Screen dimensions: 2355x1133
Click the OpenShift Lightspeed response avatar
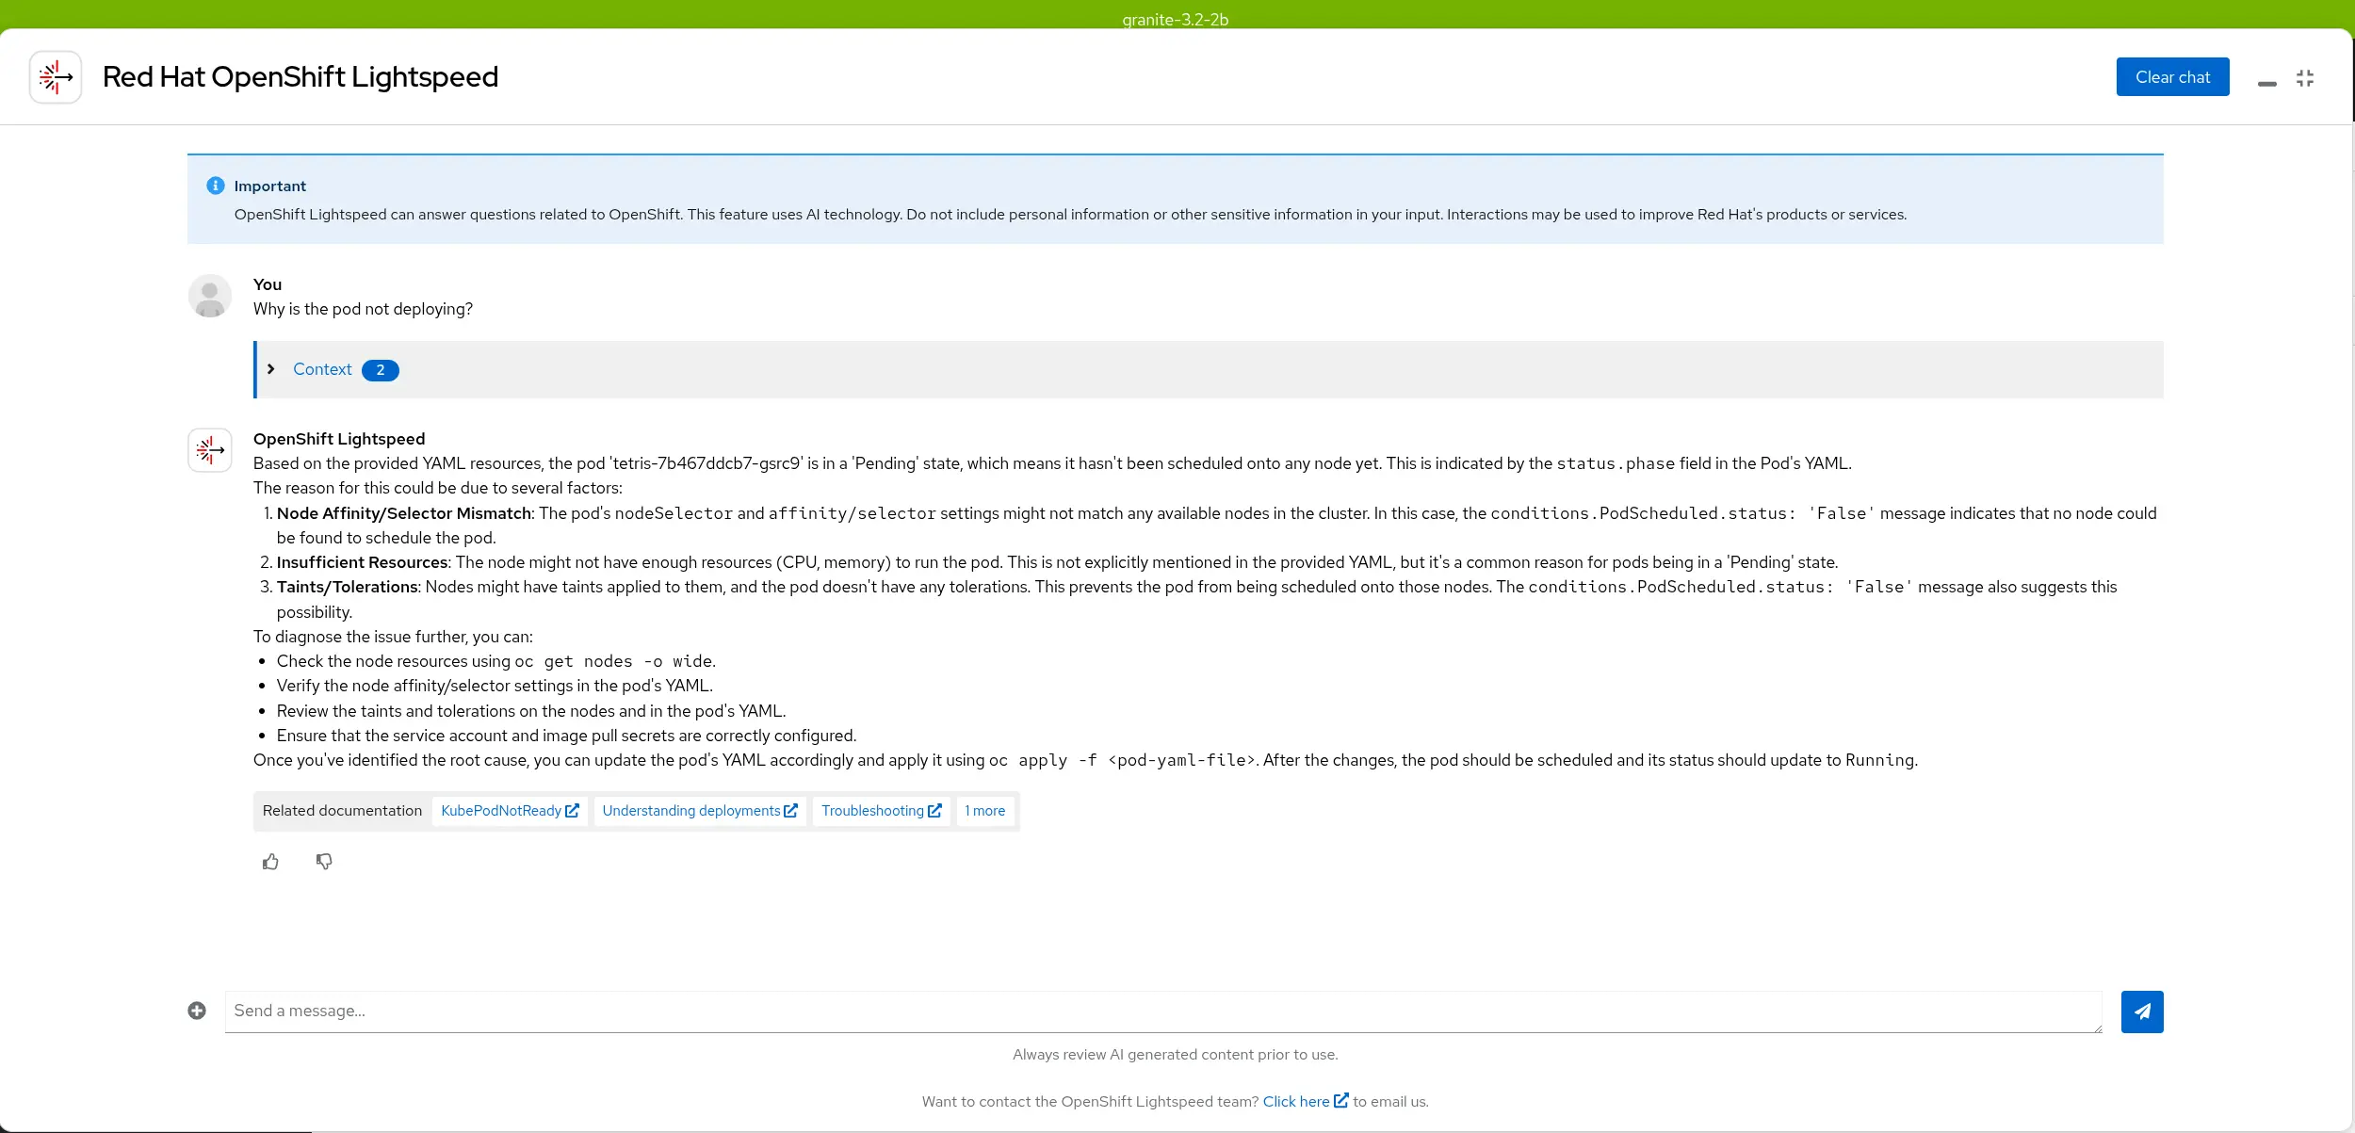click(x=210, y=450)
